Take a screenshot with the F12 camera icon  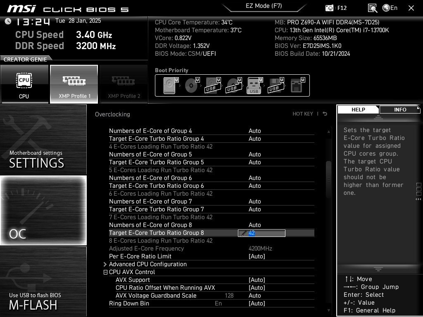pyautogui.click(x=329, y=8)
